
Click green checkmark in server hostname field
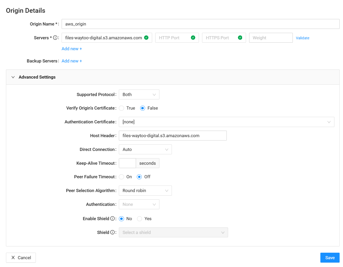click(x=146, y=38)
